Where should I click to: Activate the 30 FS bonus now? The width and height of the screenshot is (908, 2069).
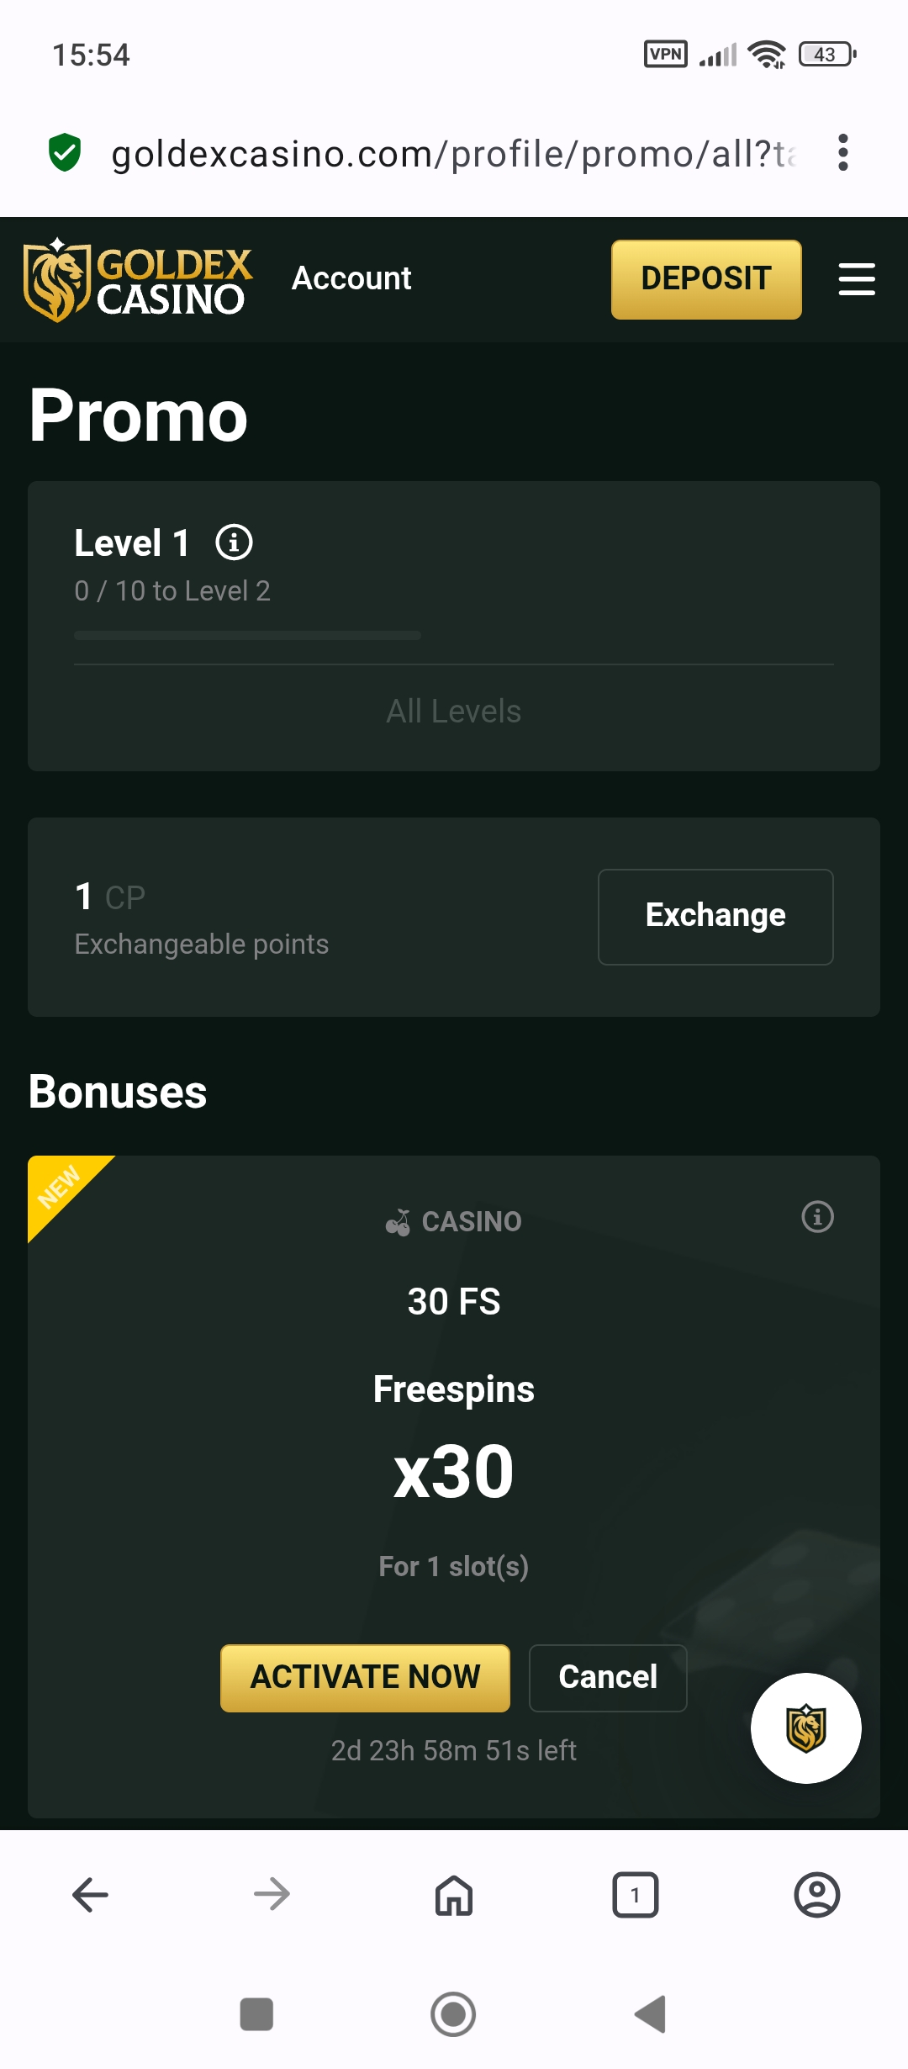click(x=365, y=1677)
